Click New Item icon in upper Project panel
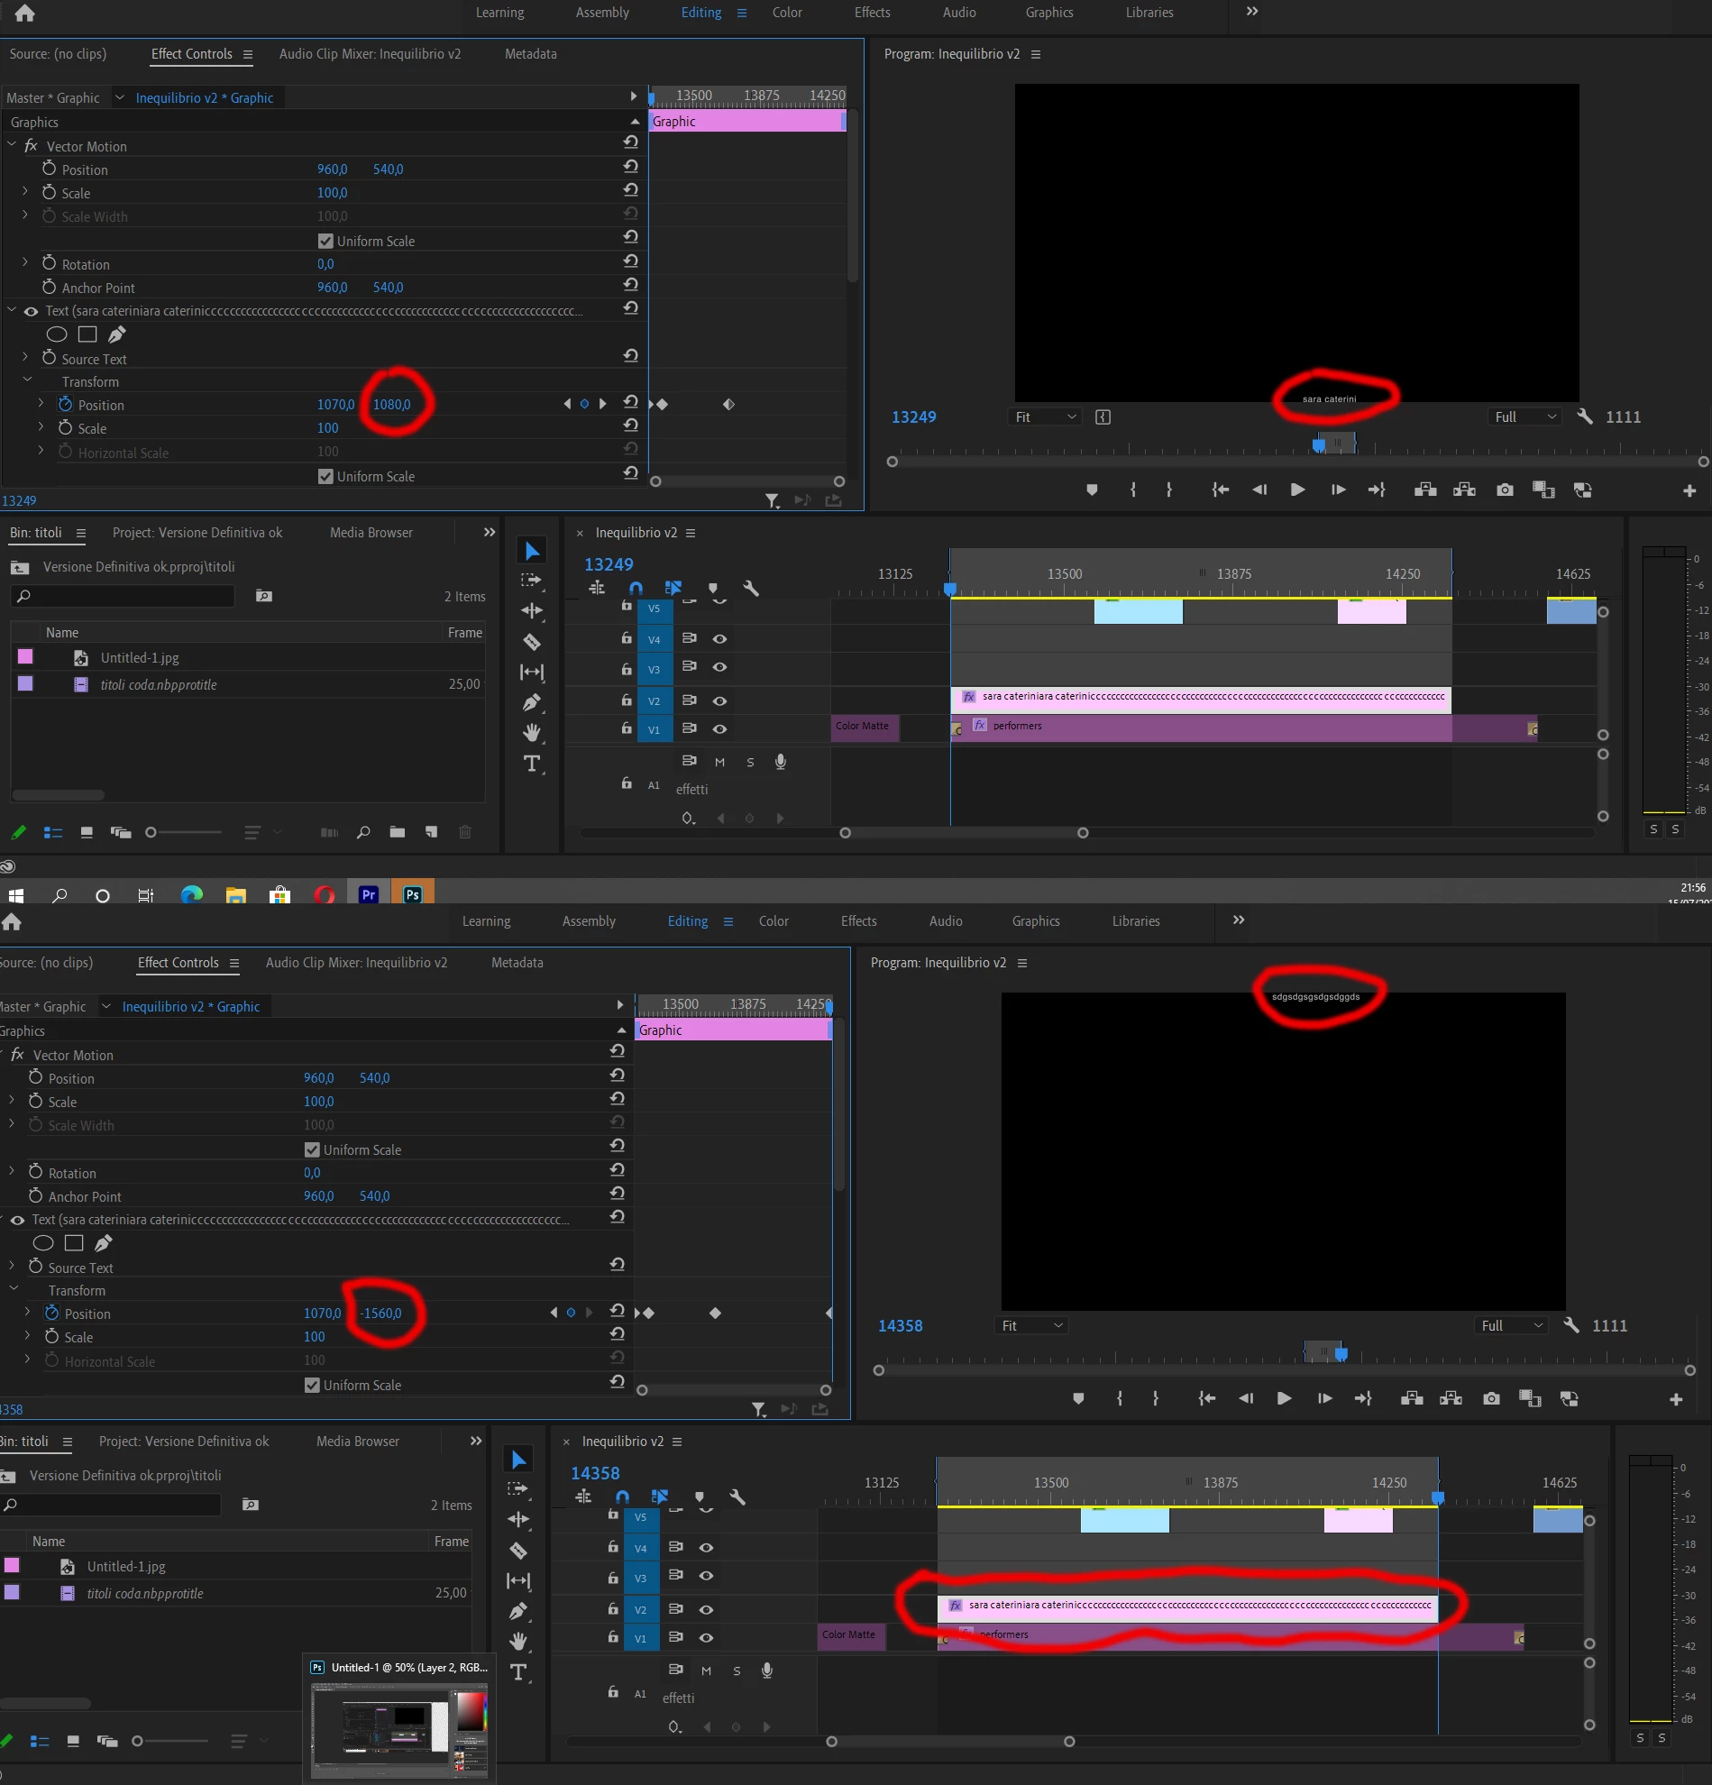 [x=432, y=831]
